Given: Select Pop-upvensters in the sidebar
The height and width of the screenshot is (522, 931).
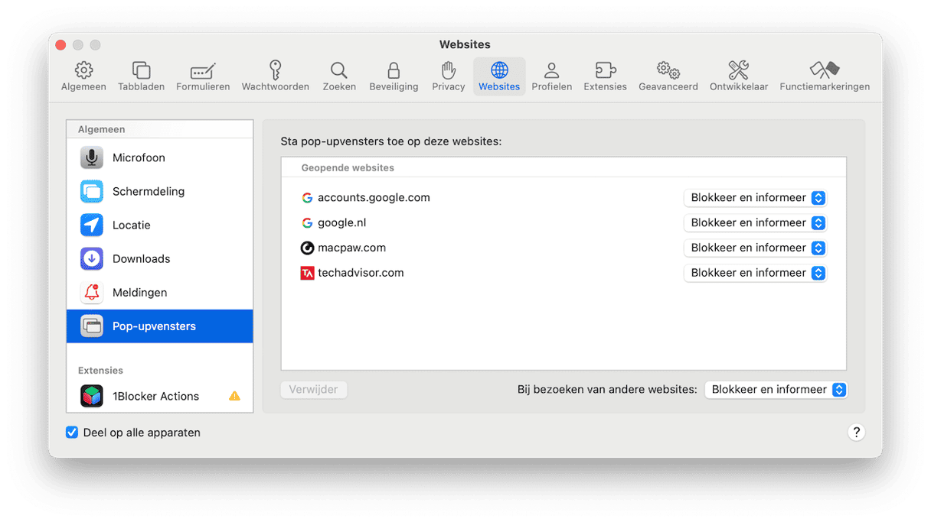Looking at the screenshot, I should (x=159, y=326).
